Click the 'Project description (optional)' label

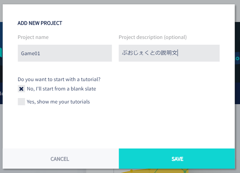(152, 37)
